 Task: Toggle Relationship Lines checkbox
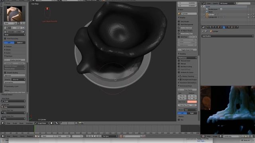(x=179, y=33)
